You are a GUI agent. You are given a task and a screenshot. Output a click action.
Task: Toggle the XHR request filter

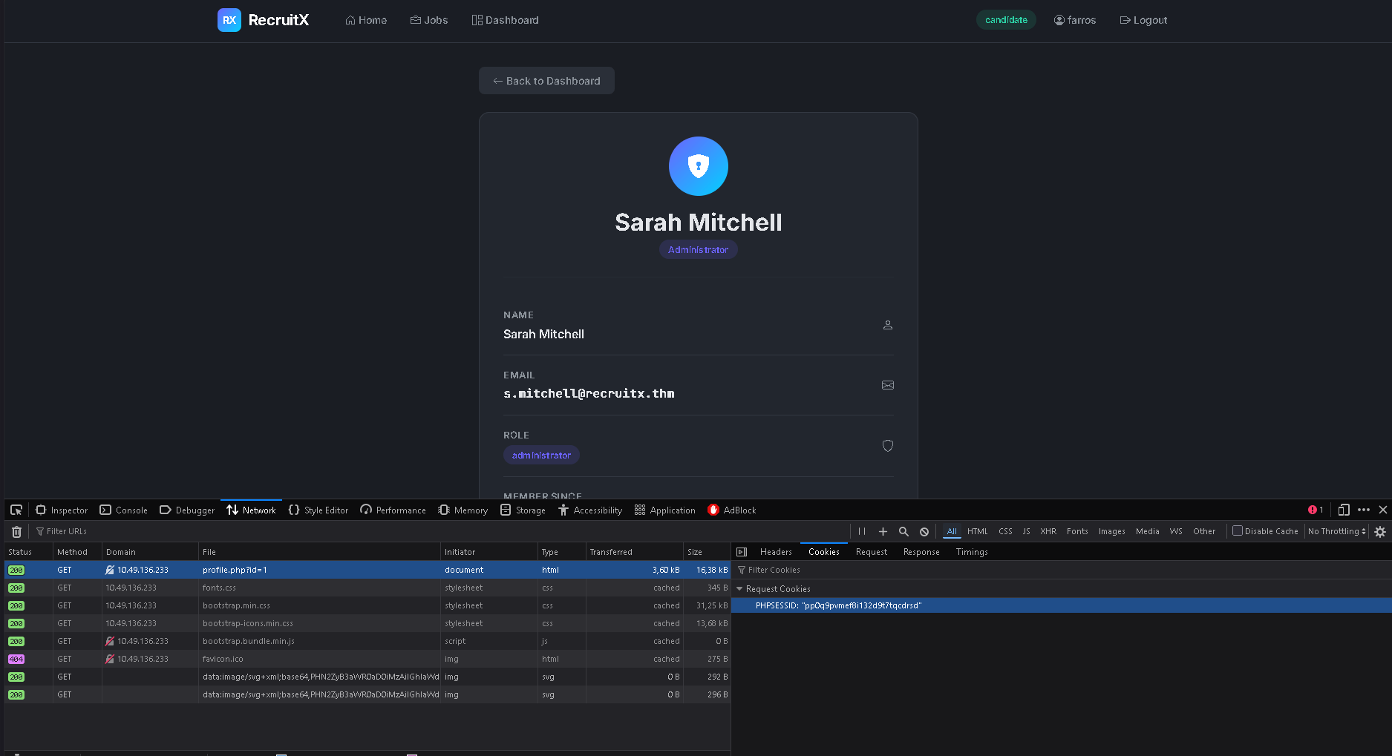(x=1048, y=531)
